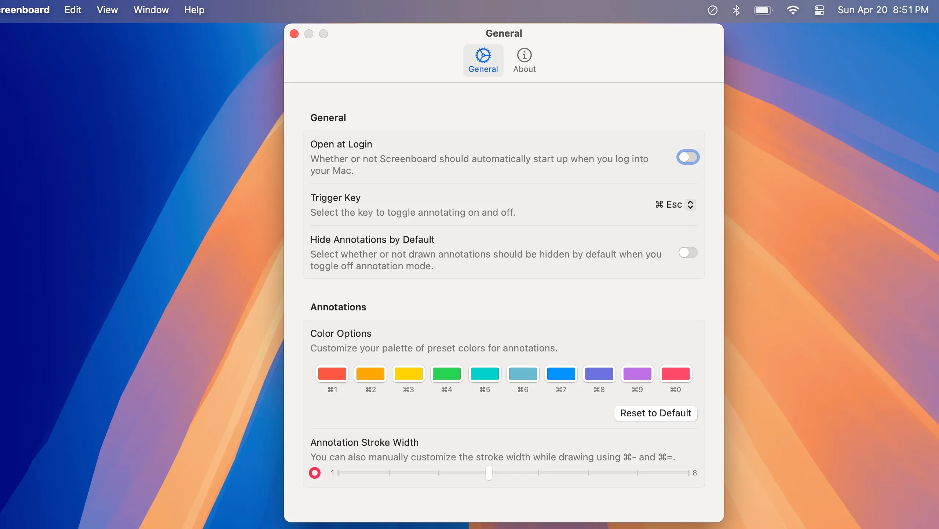Click the stroke preview circle icon
This screenshot has width=939, height=529.
point(315,473)
